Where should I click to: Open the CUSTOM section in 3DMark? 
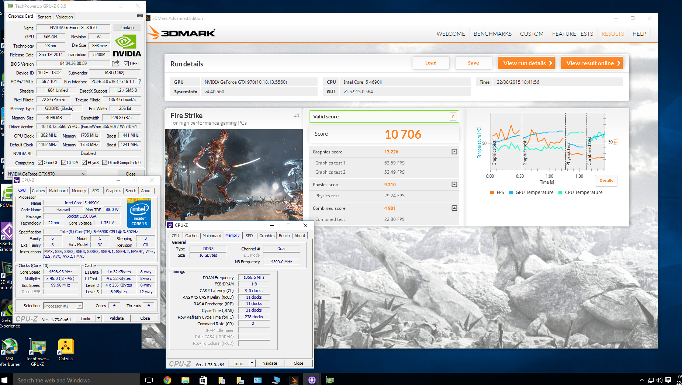coord(532,34)
